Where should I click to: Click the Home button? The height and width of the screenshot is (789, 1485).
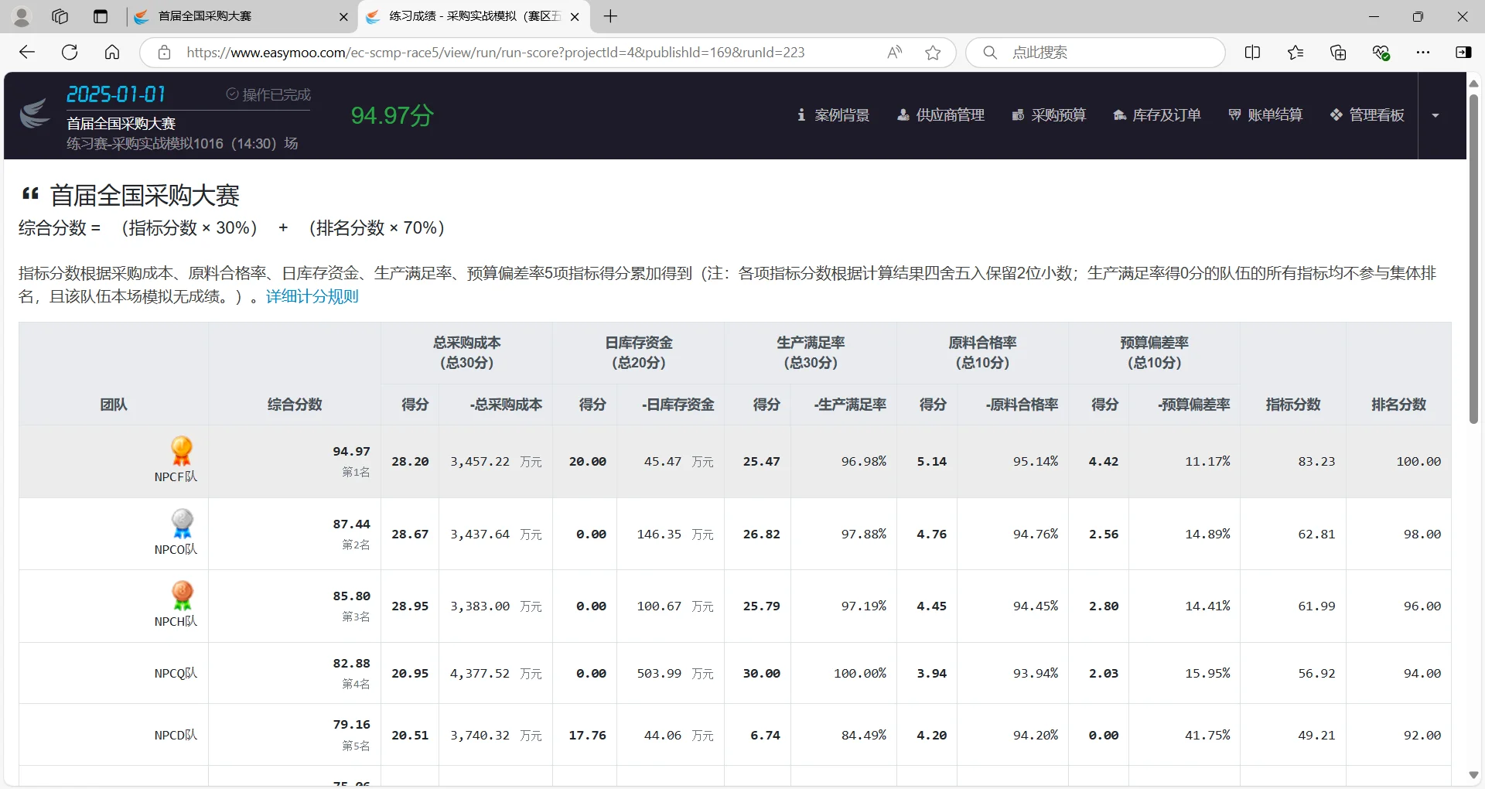(112, 53)
